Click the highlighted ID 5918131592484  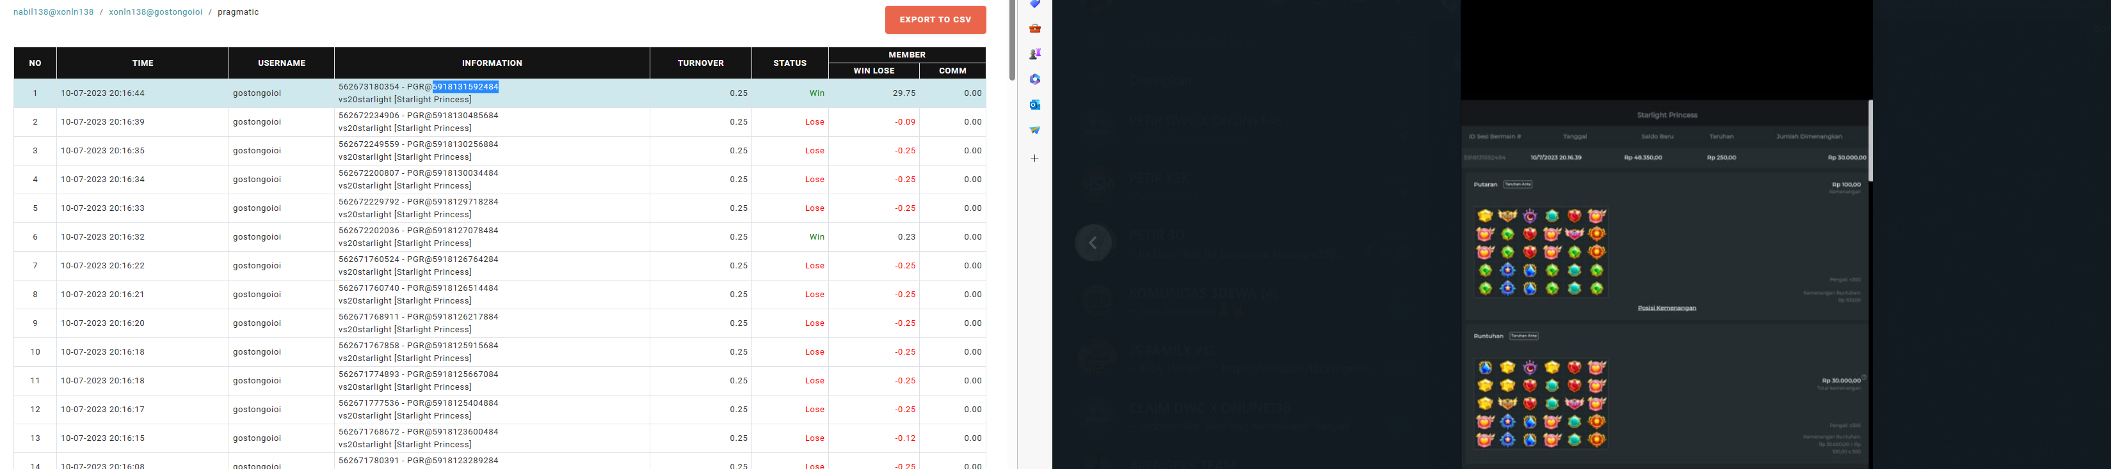pos(465,87)
